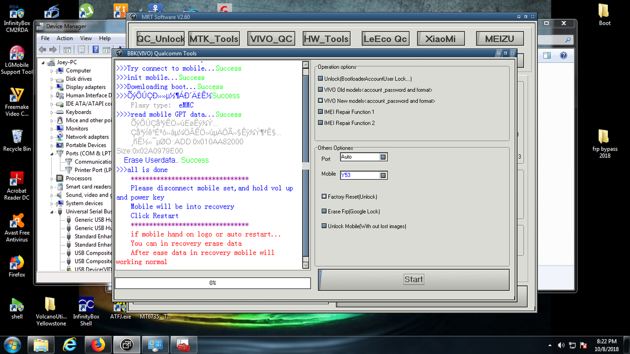Click the 0% progress bar
This screenshot has height=354, width=630.
(213, 283)
